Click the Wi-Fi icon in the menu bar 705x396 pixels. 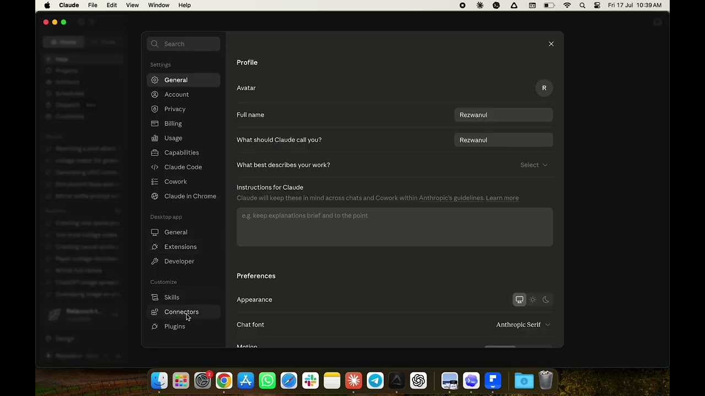[x=567, y=5]
